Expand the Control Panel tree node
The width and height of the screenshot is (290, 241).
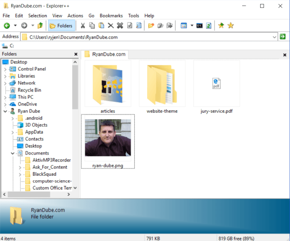tap(5, 69)
